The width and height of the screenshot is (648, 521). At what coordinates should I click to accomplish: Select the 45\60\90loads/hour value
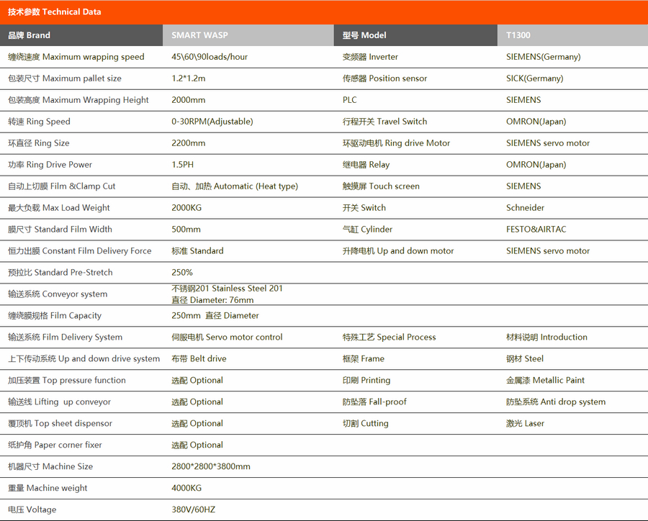210,57
